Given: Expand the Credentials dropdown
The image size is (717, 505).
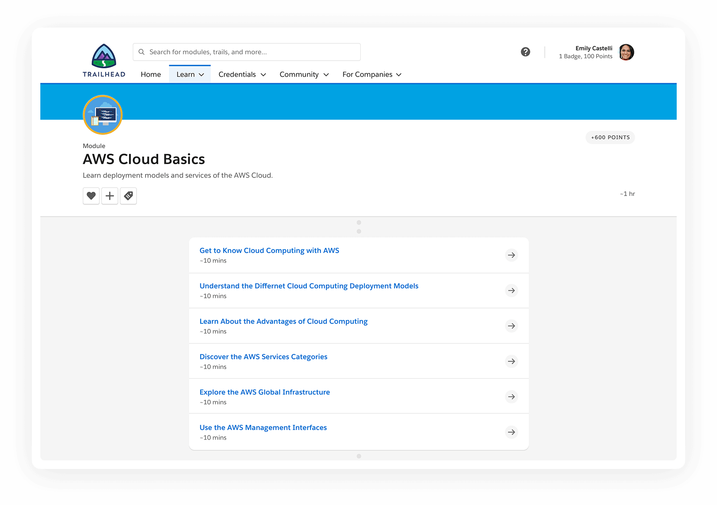Looking at the screenshot, I should point(242,74).
